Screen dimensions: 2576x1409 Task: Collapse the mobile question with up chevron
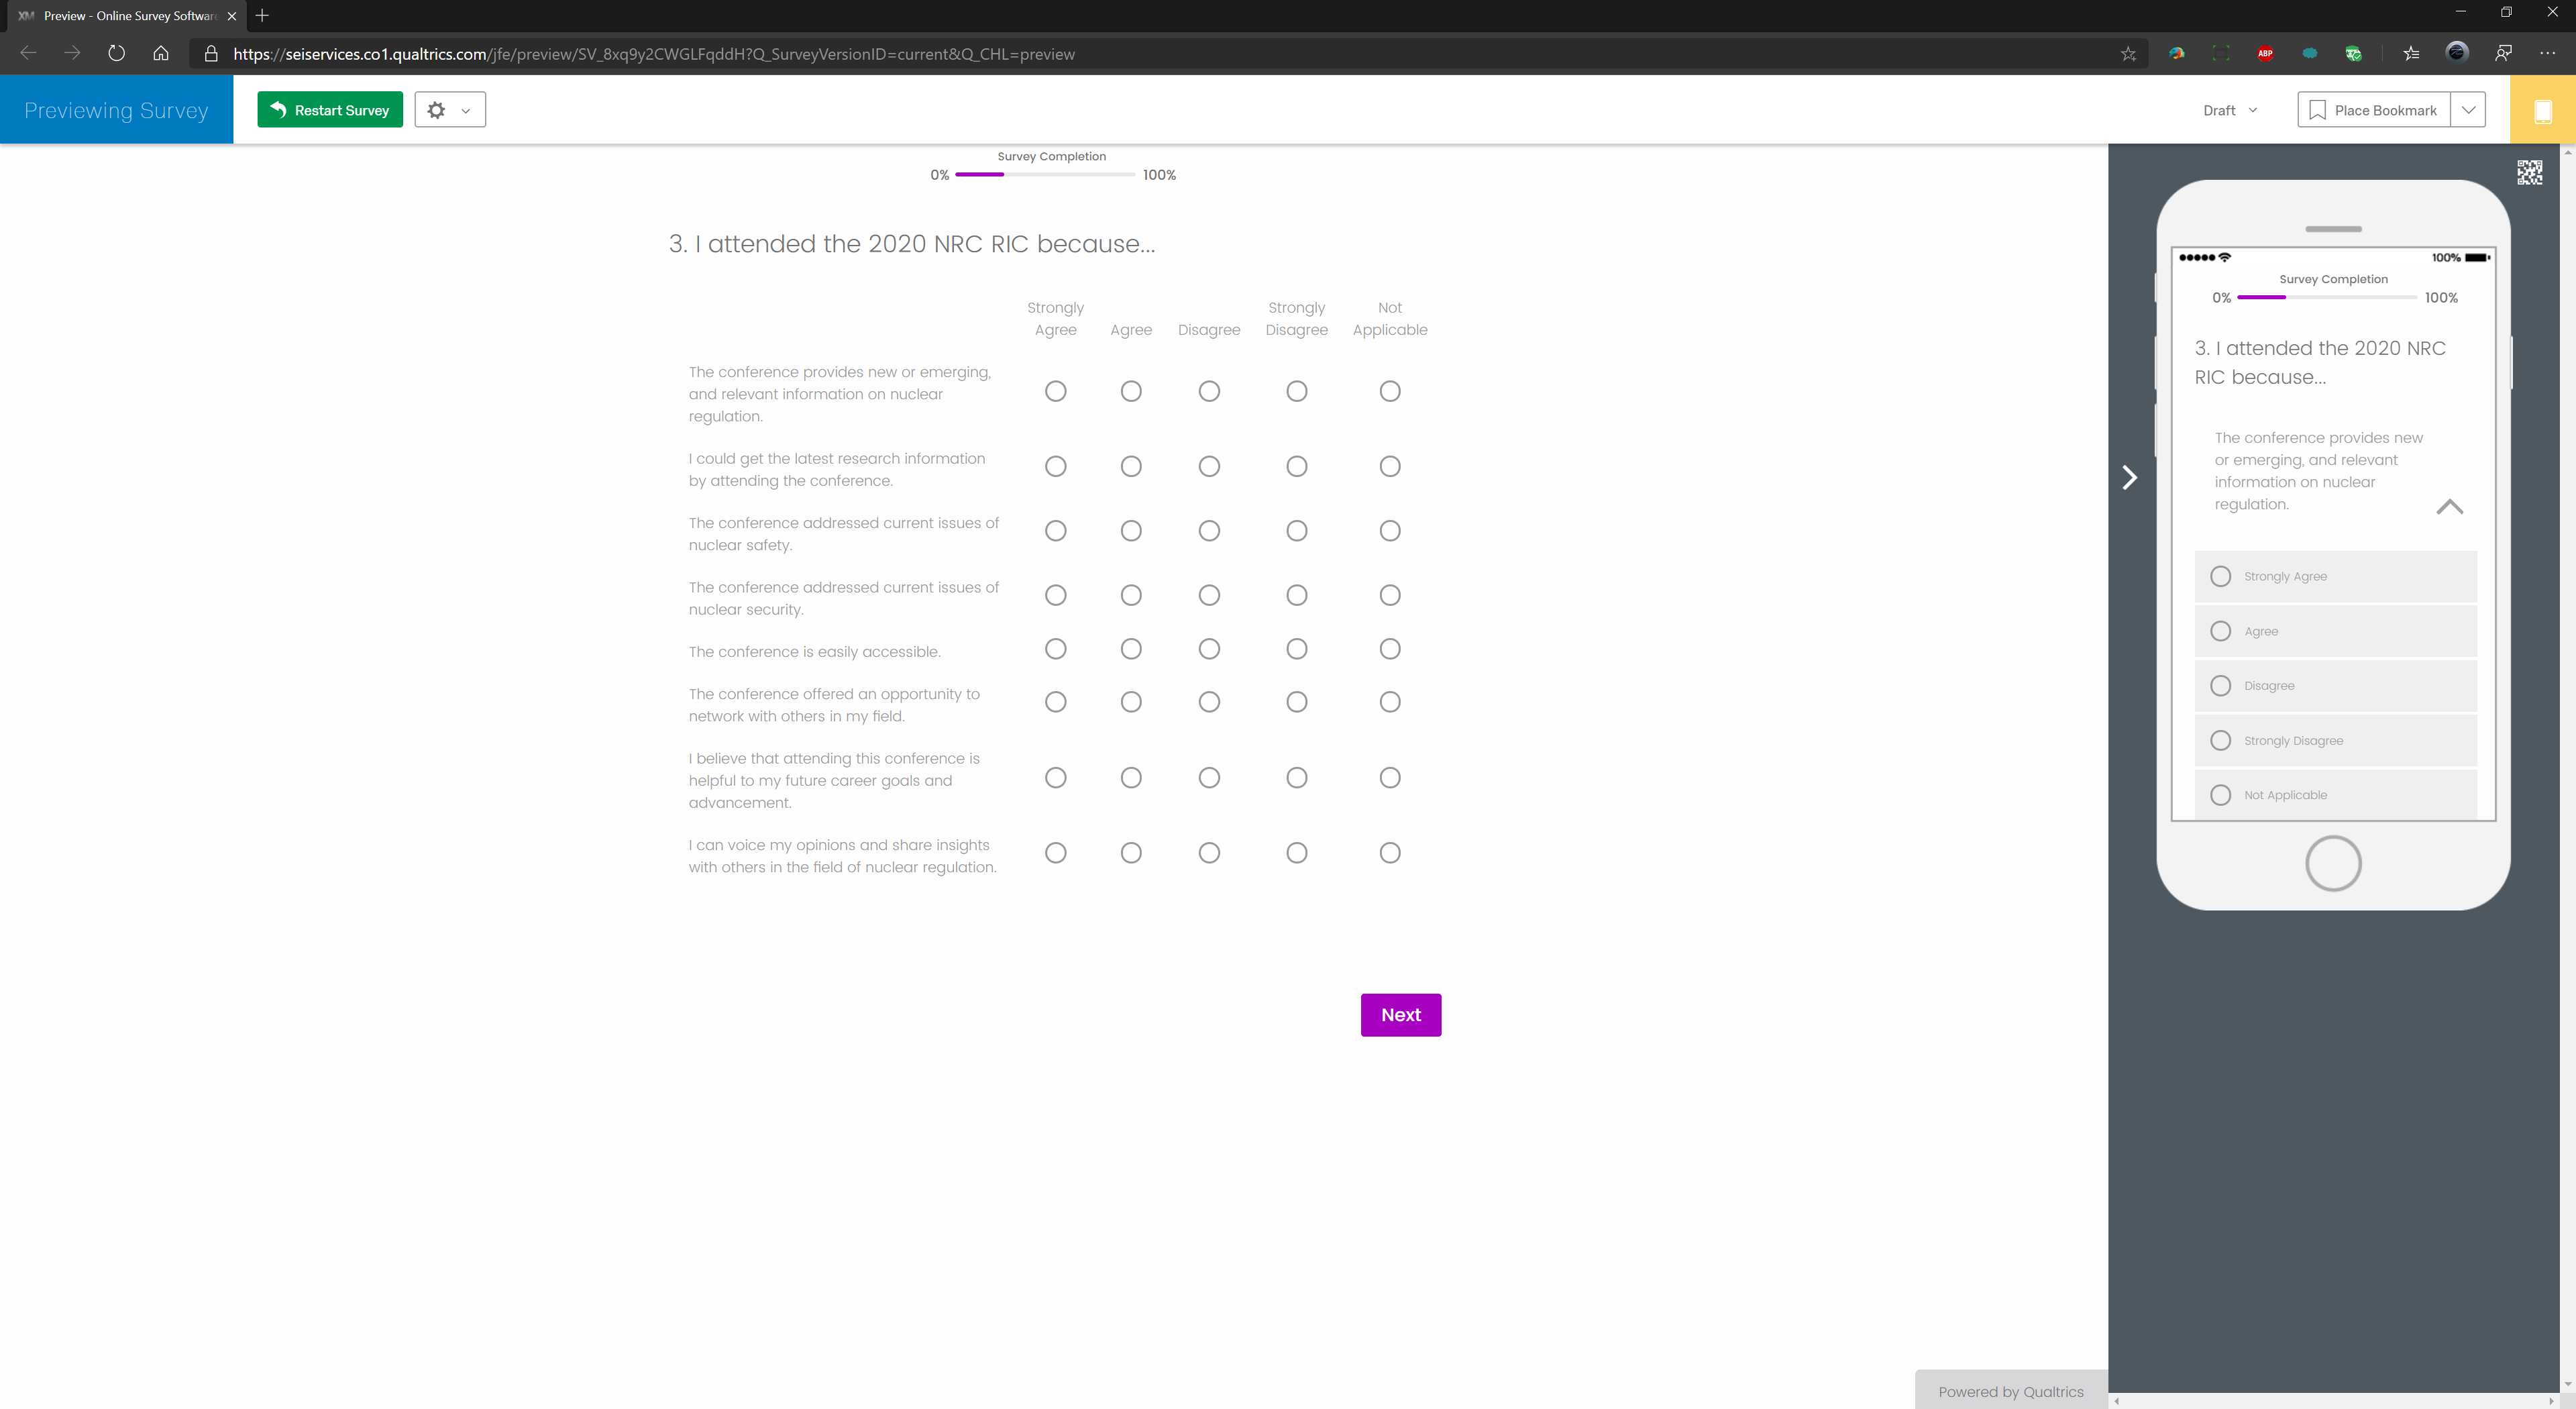(x=2449, y=507)
